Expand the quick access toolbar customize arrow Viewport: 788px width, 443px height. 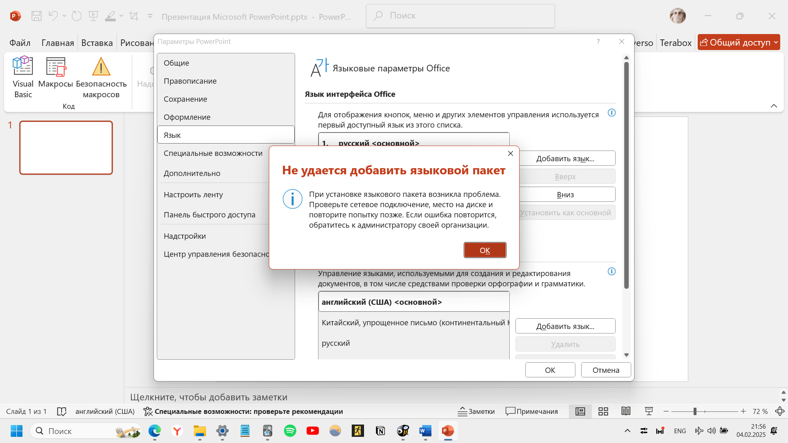point(150,16)
